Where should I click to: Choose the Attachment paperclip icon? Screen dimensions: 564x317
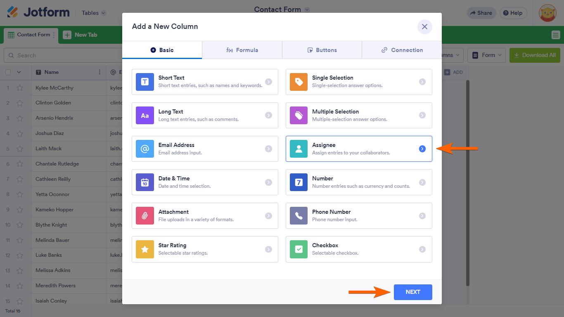[x=145, y=216]
